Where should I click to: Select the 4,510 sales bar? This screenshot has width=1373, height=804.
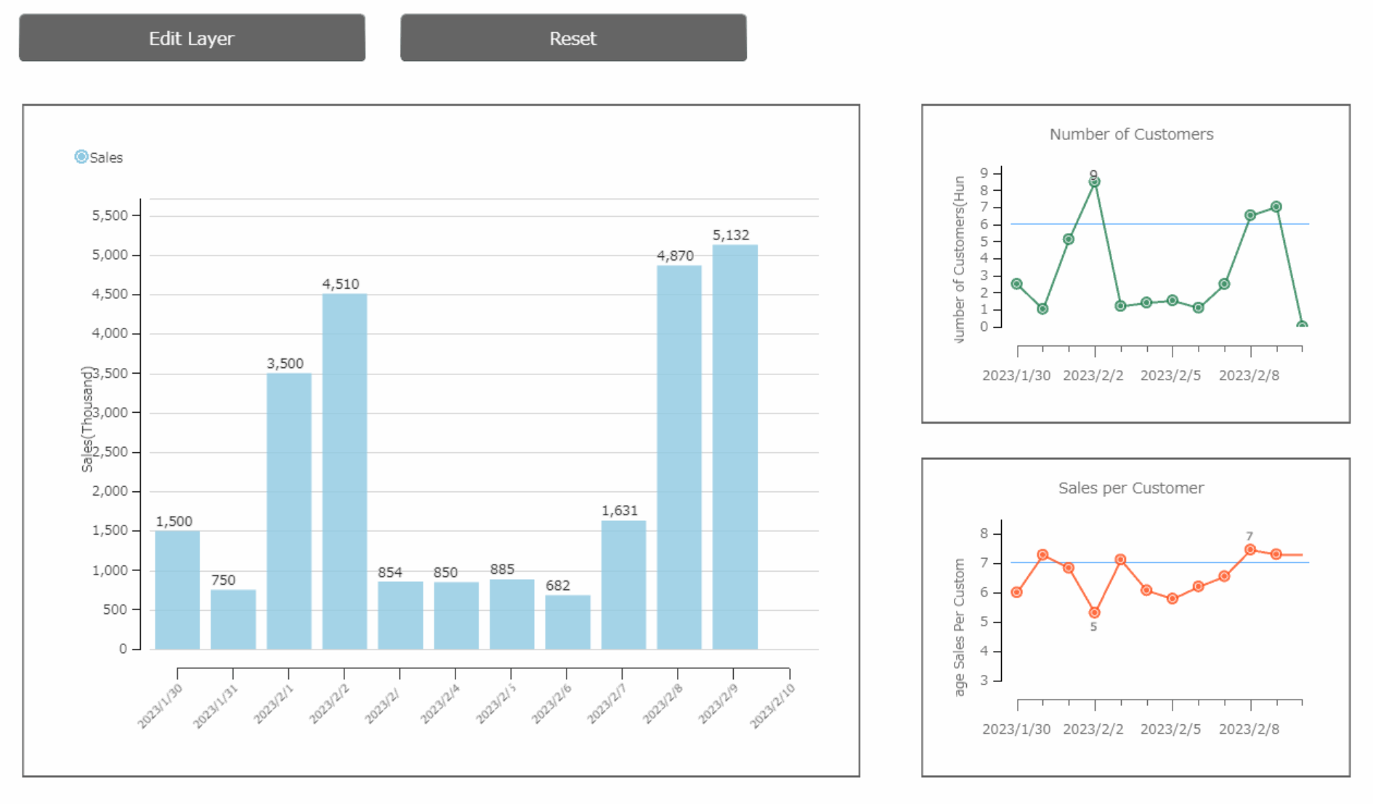(x=344, y=472)
